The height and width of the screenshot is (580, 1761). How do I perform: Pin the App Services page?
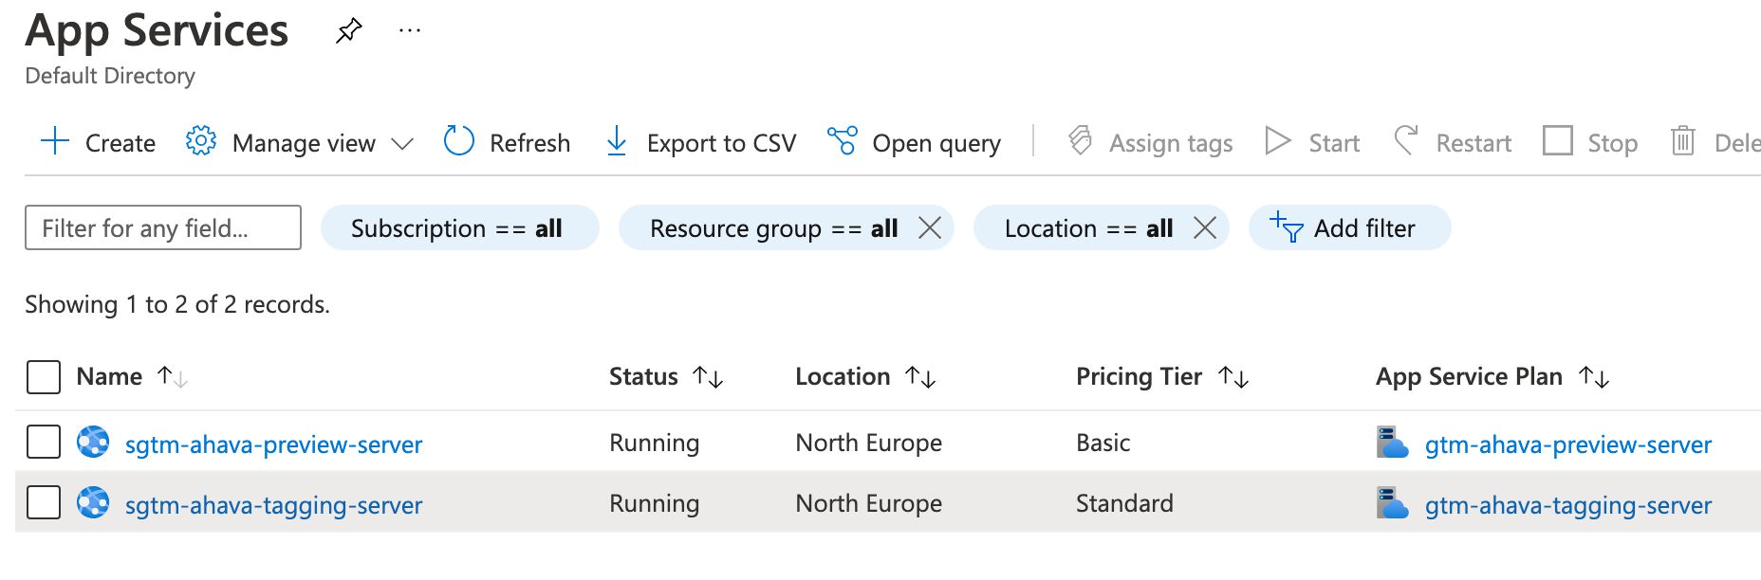[x=349, y=30]
